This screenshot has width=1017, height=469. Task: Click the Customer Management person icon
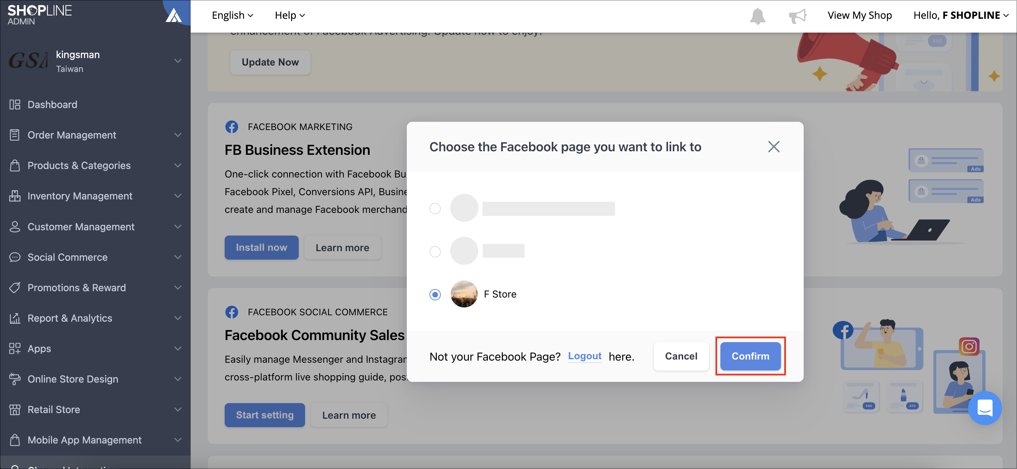15,227
